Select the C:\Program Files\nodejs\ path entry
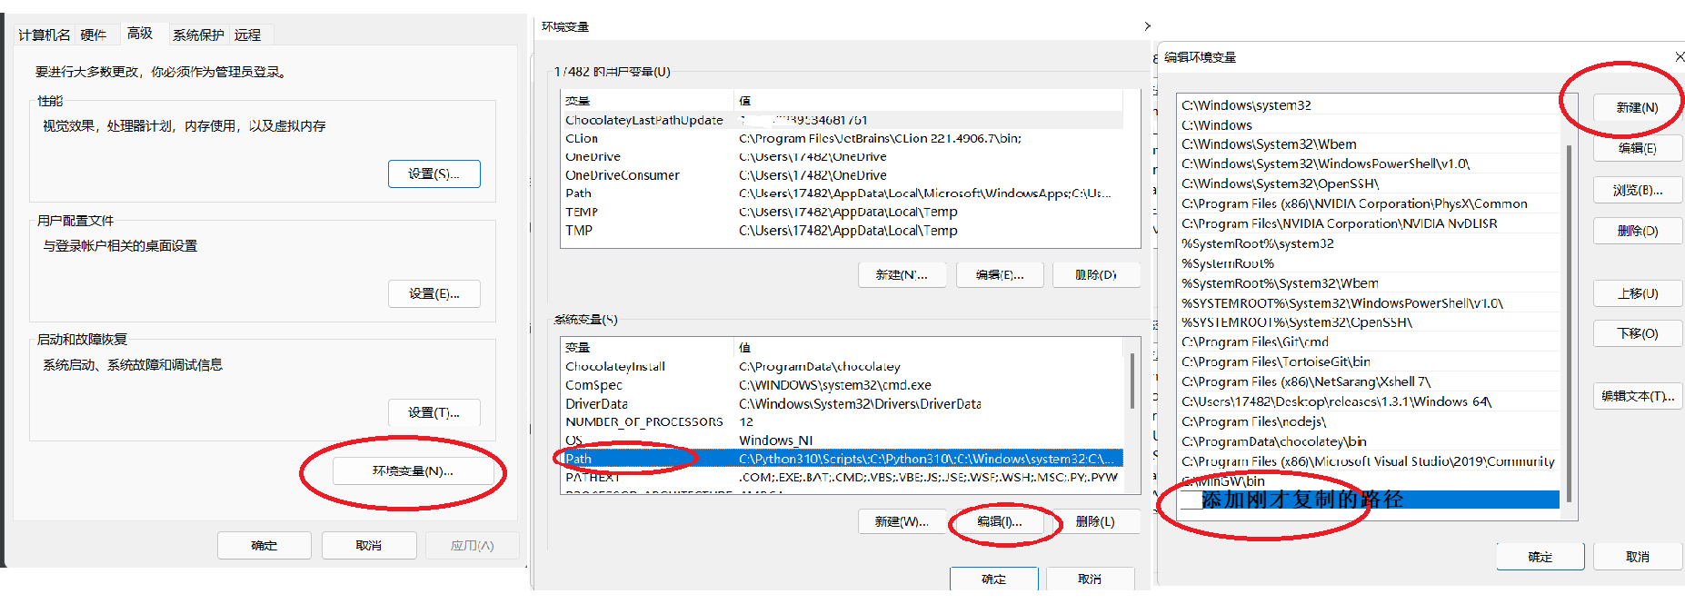The width and height of the screenshot is (1685, 604). (x=1371, y=421)
